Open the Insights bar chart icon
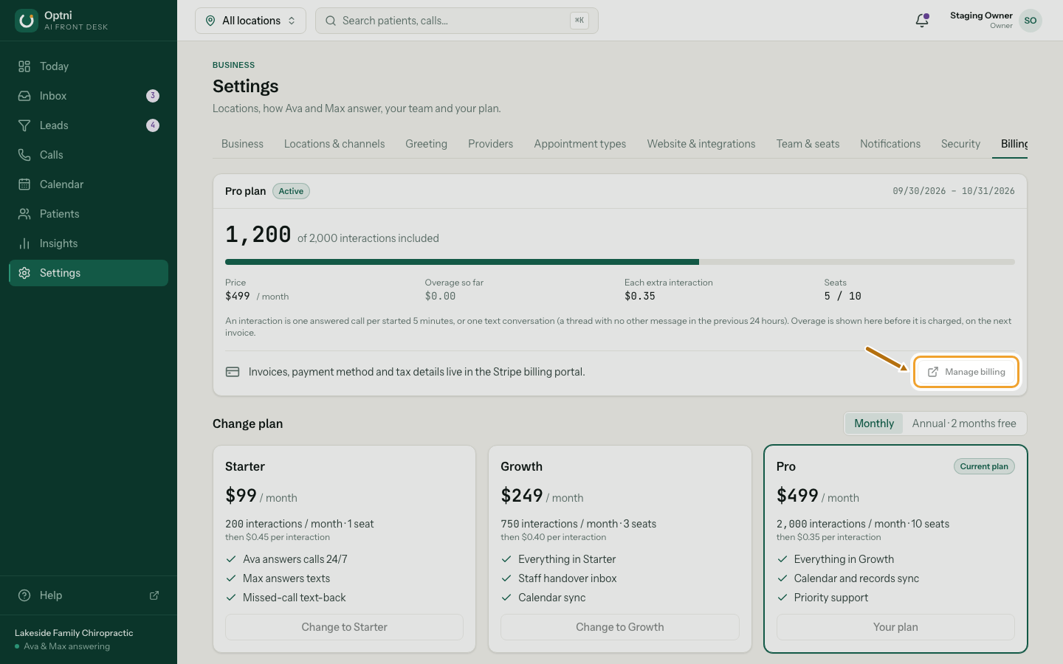This screenshot has width=1063, height=664. [x=24, y=243]
